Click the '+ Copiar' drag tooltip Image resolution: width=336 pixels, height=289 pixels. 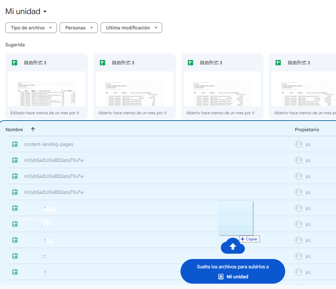tap(249, 239)
